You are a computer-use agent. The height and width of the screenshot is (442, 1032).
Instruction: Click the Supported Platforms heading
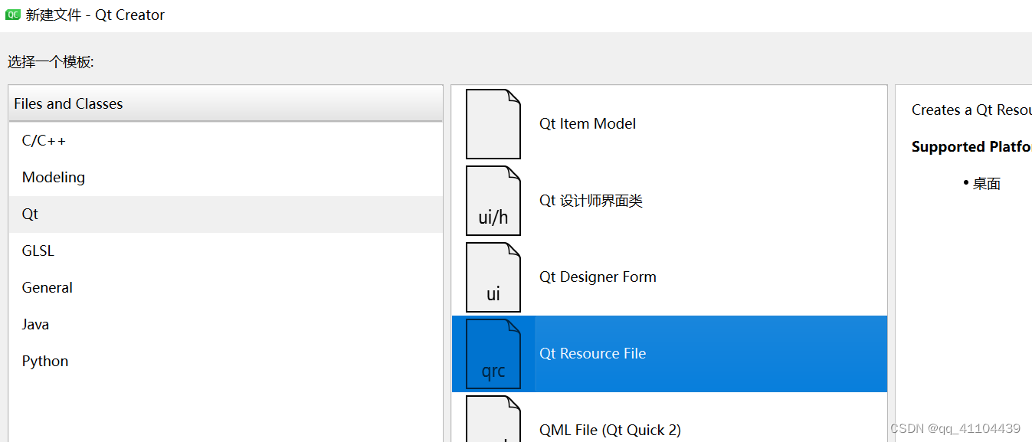point(971,147)
